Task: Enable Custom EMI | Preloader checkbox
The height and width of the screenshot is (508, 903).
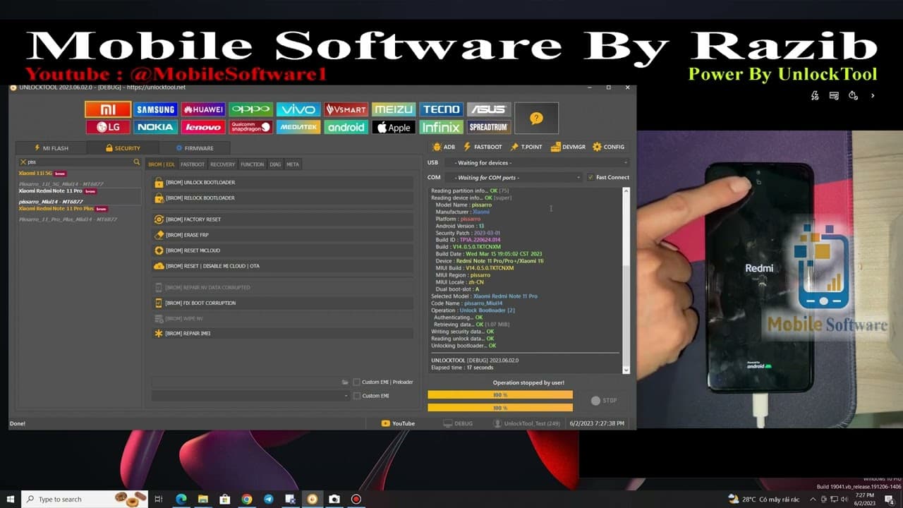Action: click(x=357, y=382)
